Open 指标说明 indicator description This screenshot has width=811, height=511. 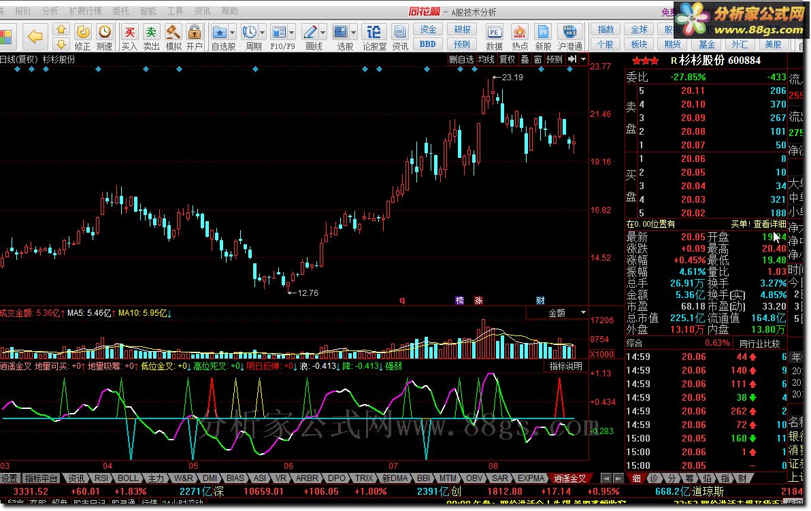[566, 365]
